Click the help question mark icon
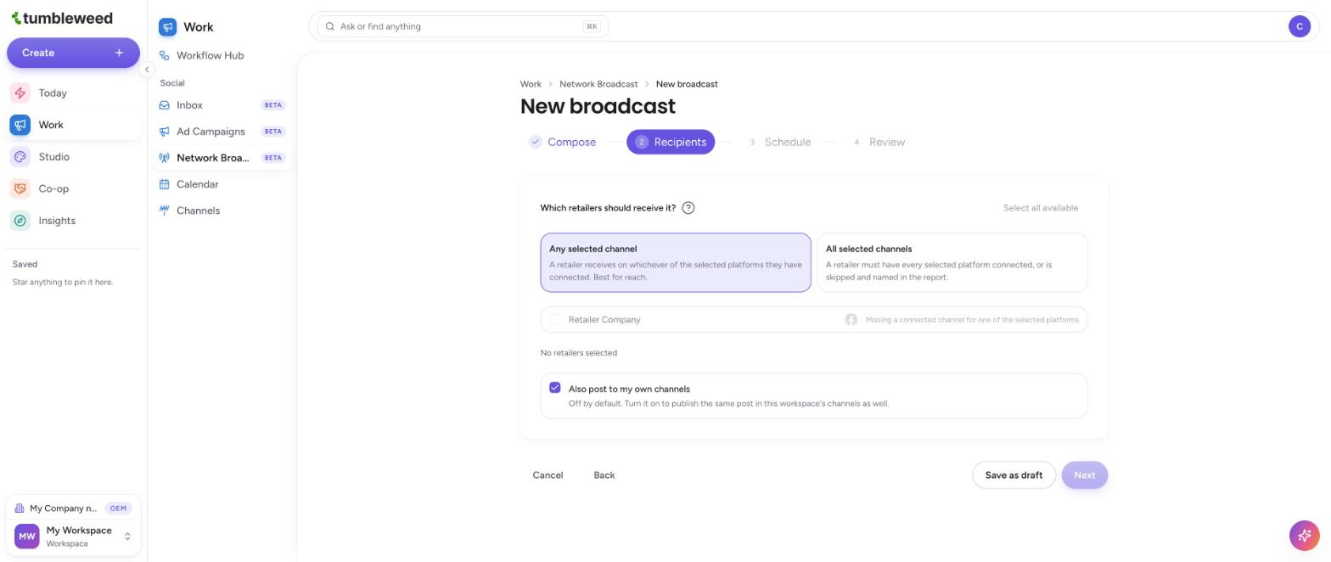The height and width of the screenshot is (562, 1331). coord(688,208)
